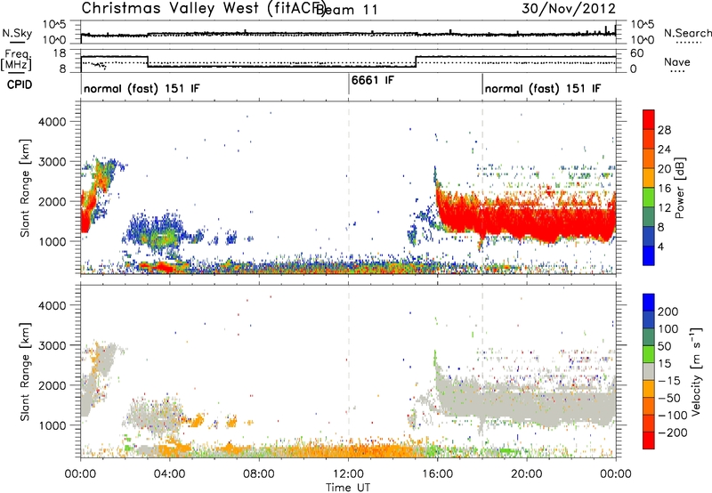This screenshot has width=712, height=493.
Task: Click the dashed 12:00 line in power panel
Action: 349,188
